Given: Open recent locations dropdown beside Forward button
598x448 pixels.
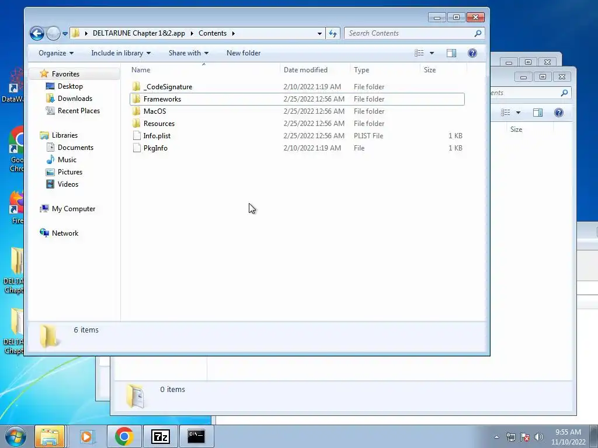Looking at the screenshot, I should pos(65,33).
